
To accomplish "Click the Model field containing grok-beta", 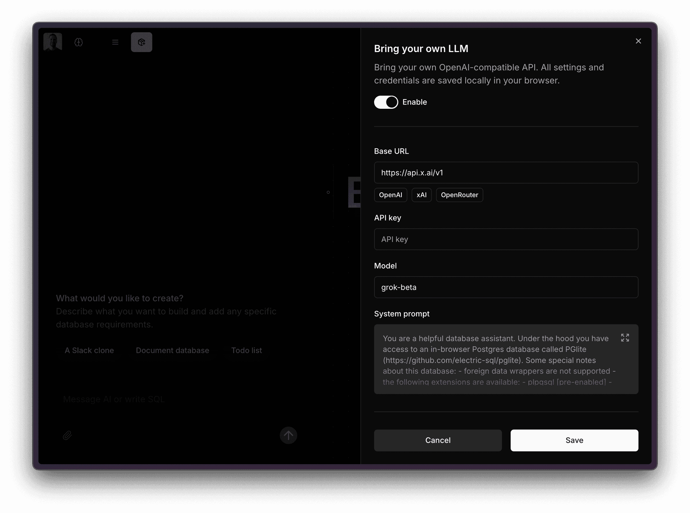I will click(506, 287).
